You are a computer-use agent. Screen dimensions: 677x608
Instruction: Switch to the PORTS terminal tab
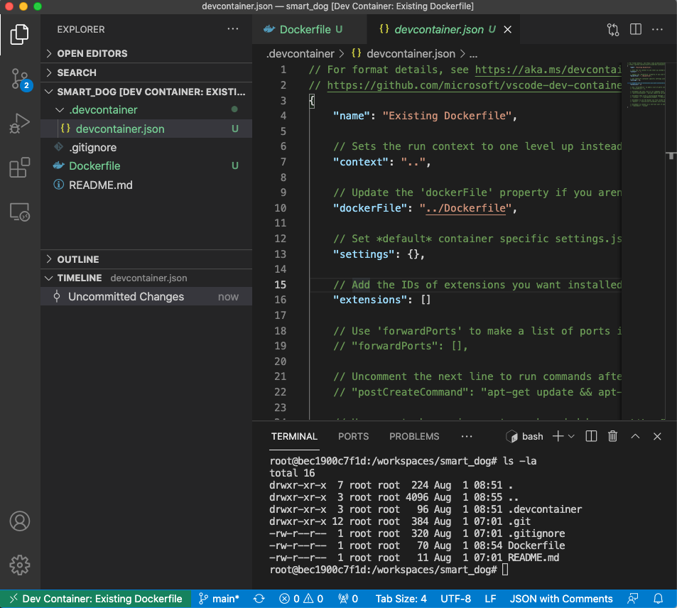pyautogui.click(x=353, y=436)
